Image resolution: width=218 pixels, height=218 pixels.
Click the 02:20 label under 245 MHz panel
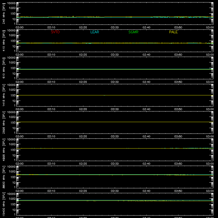tap(83, 28)
